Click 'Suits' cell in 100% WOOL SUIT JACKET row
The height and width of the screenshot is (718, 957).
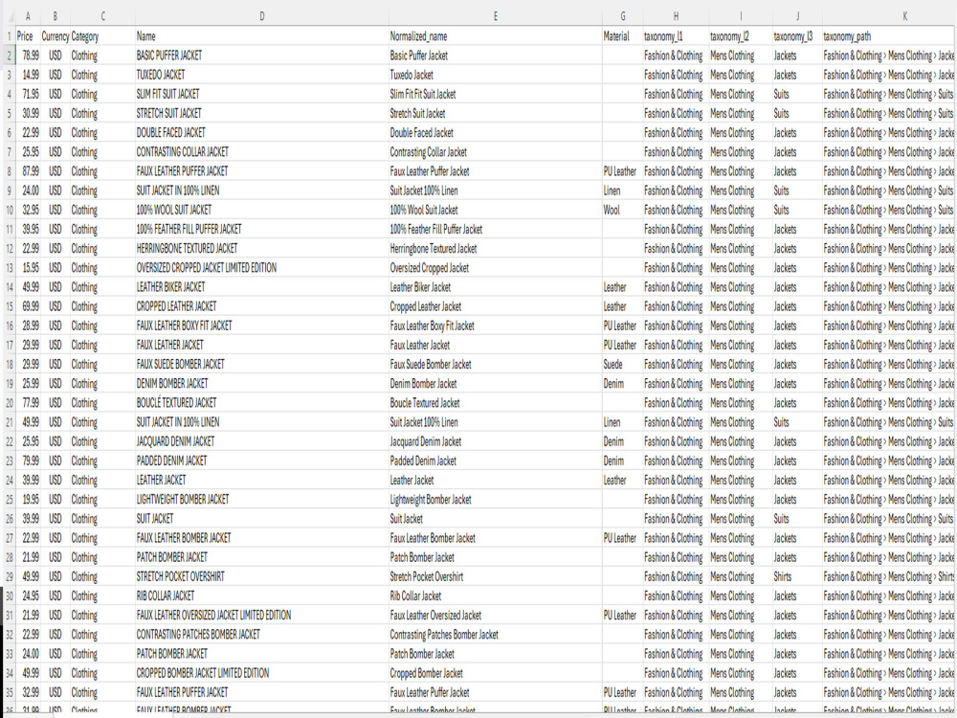click(x=797, y=210)
